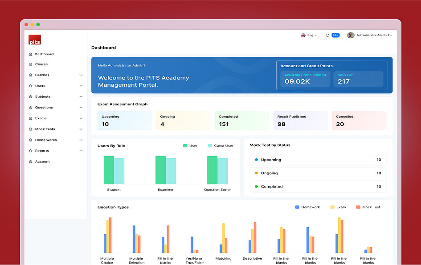Click the Mock Test orange legend swatch
The width and height of the screenshot is (421, 265).
pyautogui.click(x=358, y=207)
